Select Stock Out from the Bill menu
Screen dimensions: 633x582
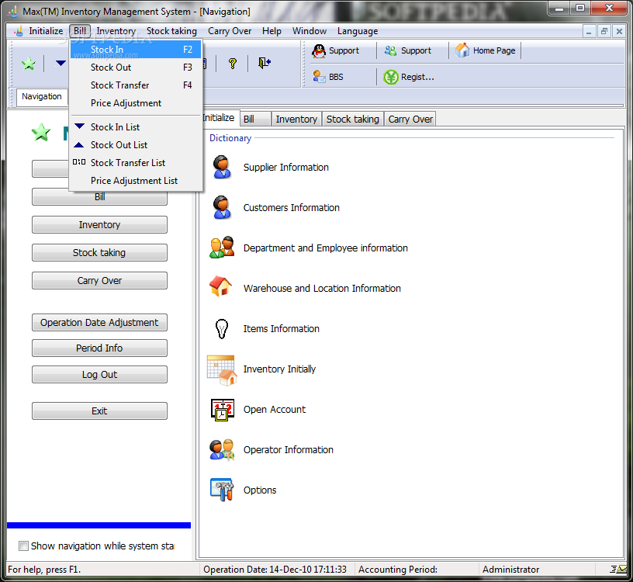[x=136, y=68]
